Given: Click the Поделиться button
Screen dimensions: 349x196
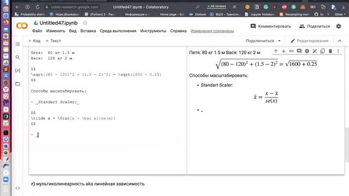Looking at the screenshot, I should 315,26.
